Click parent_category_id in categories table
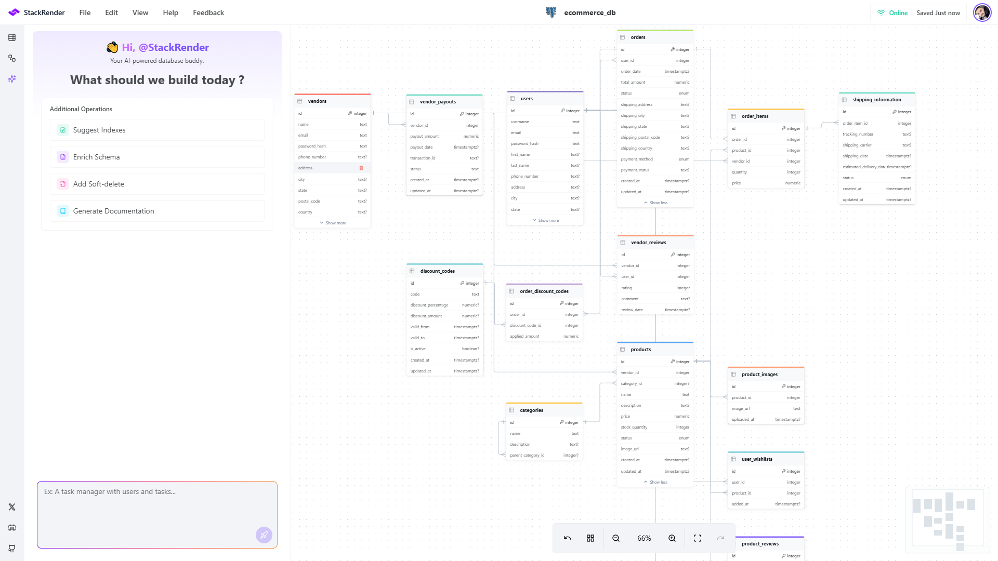The image size is (998, 561). (x=544, y=455)
